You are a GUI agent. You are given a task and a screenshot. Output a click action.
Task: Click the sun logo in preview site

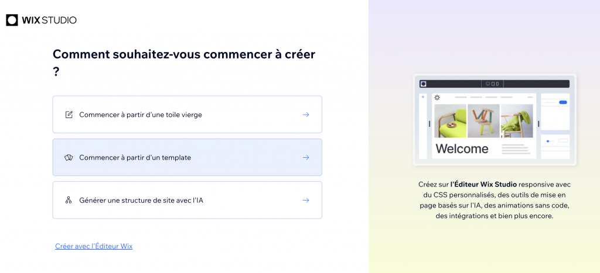[x=437, y=97]
